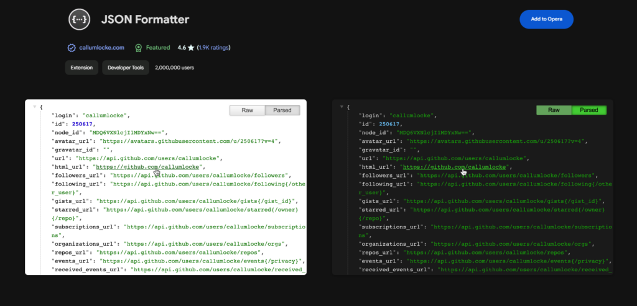637x306 pixels.
Task: Click the "MDQ6VXNlcjI1MDYxNw==" value in the light screenshot
Action: point(127,133)
